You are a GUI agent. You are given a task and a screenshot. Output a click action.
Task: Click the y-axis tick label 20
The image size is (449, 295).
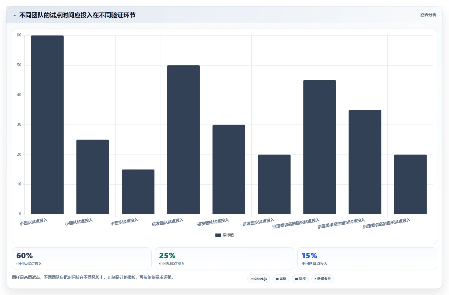tap(19, 155)
